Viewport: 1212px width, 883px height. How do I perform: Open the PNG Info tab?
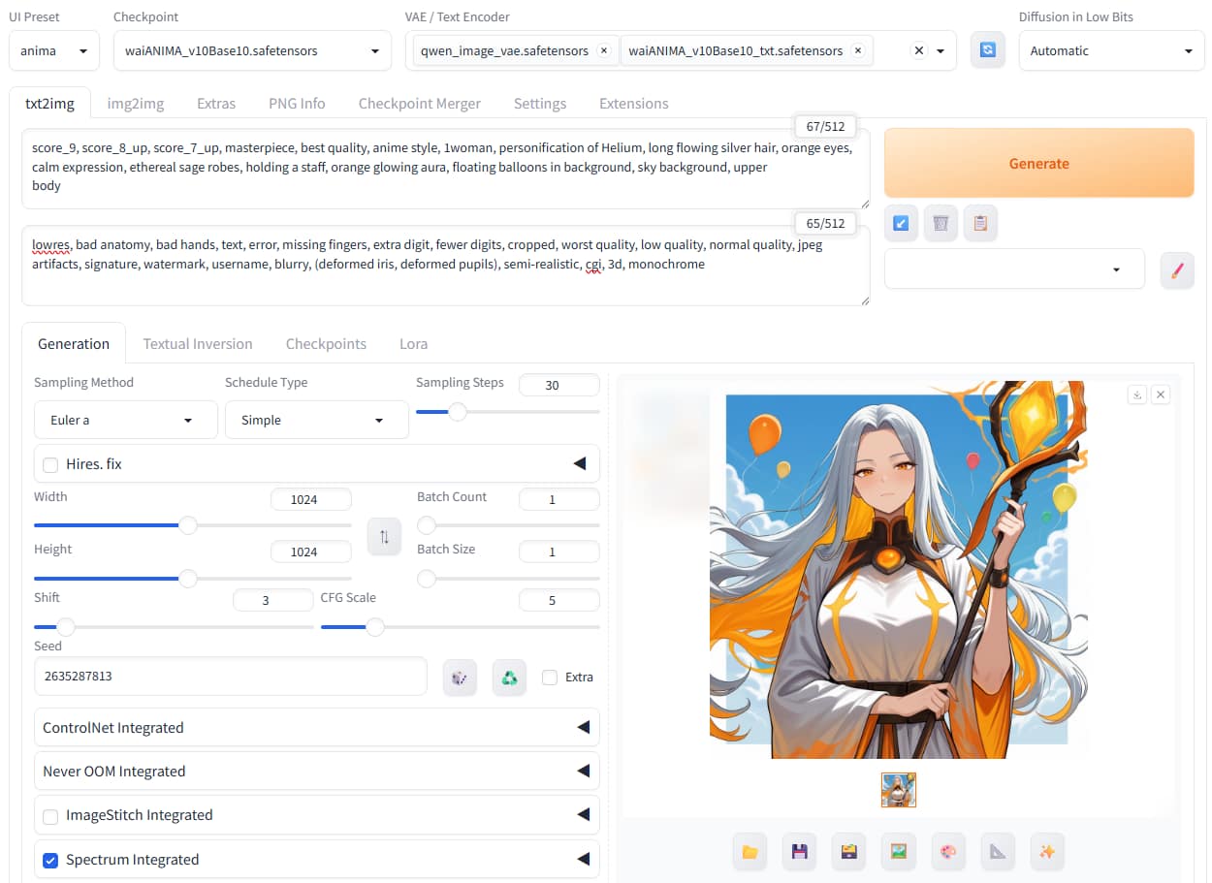(x=297, y=103)
